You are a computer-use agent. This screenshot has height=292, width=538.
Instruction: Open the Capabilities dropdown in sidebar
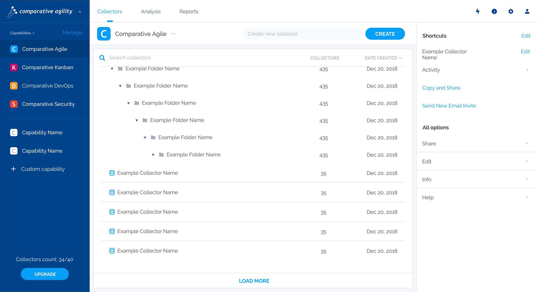23,33
